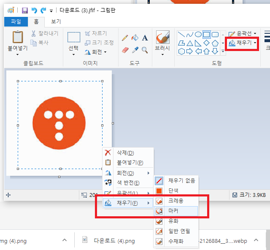Image resolution: width=270 pixels, height=250 pixels.
Task: Open 회전(O) submenu in context menu
Action: pos(128,173)
